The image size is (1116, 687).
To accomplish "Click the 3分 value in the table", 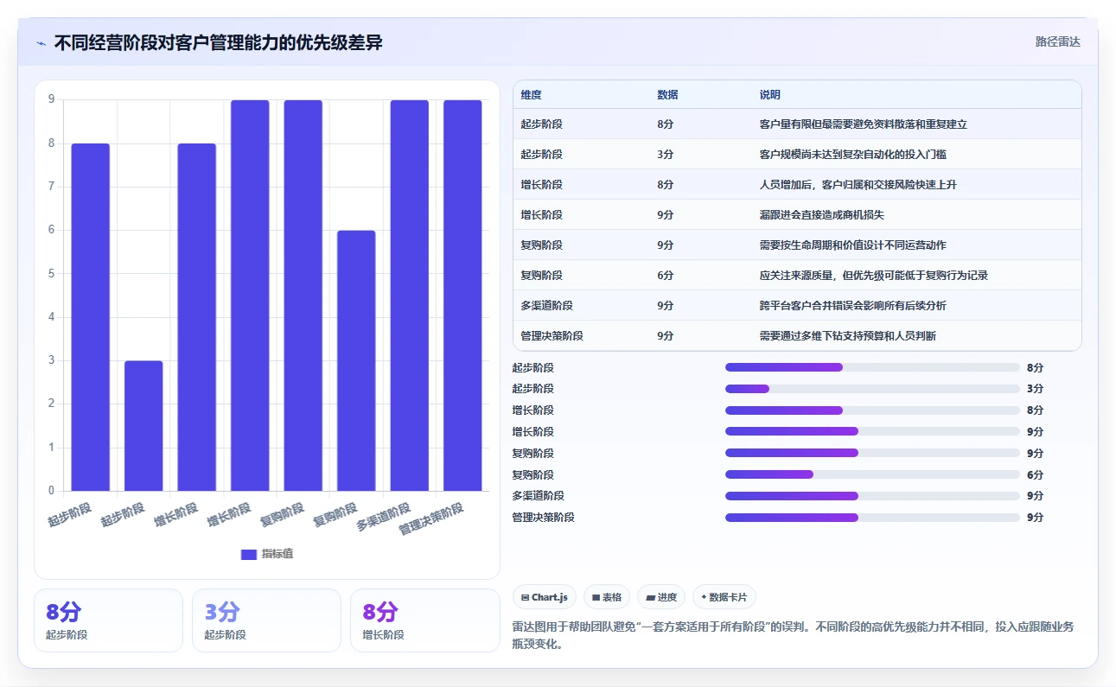I will (665, 155).
